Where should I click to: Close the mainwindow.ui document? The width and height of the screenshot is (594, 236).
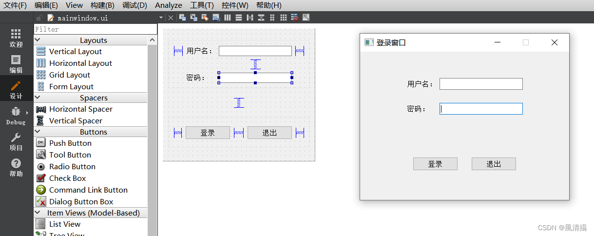pos(171,18)
